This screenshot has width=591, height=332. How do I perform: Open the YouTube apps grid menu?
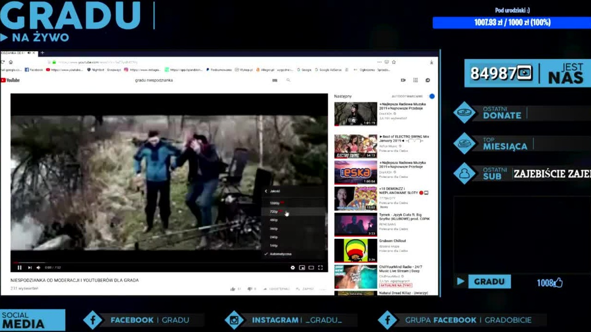(x=416, y=80)
